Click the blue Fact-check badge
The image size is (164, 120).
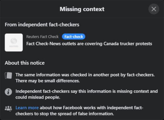(73, 37)
